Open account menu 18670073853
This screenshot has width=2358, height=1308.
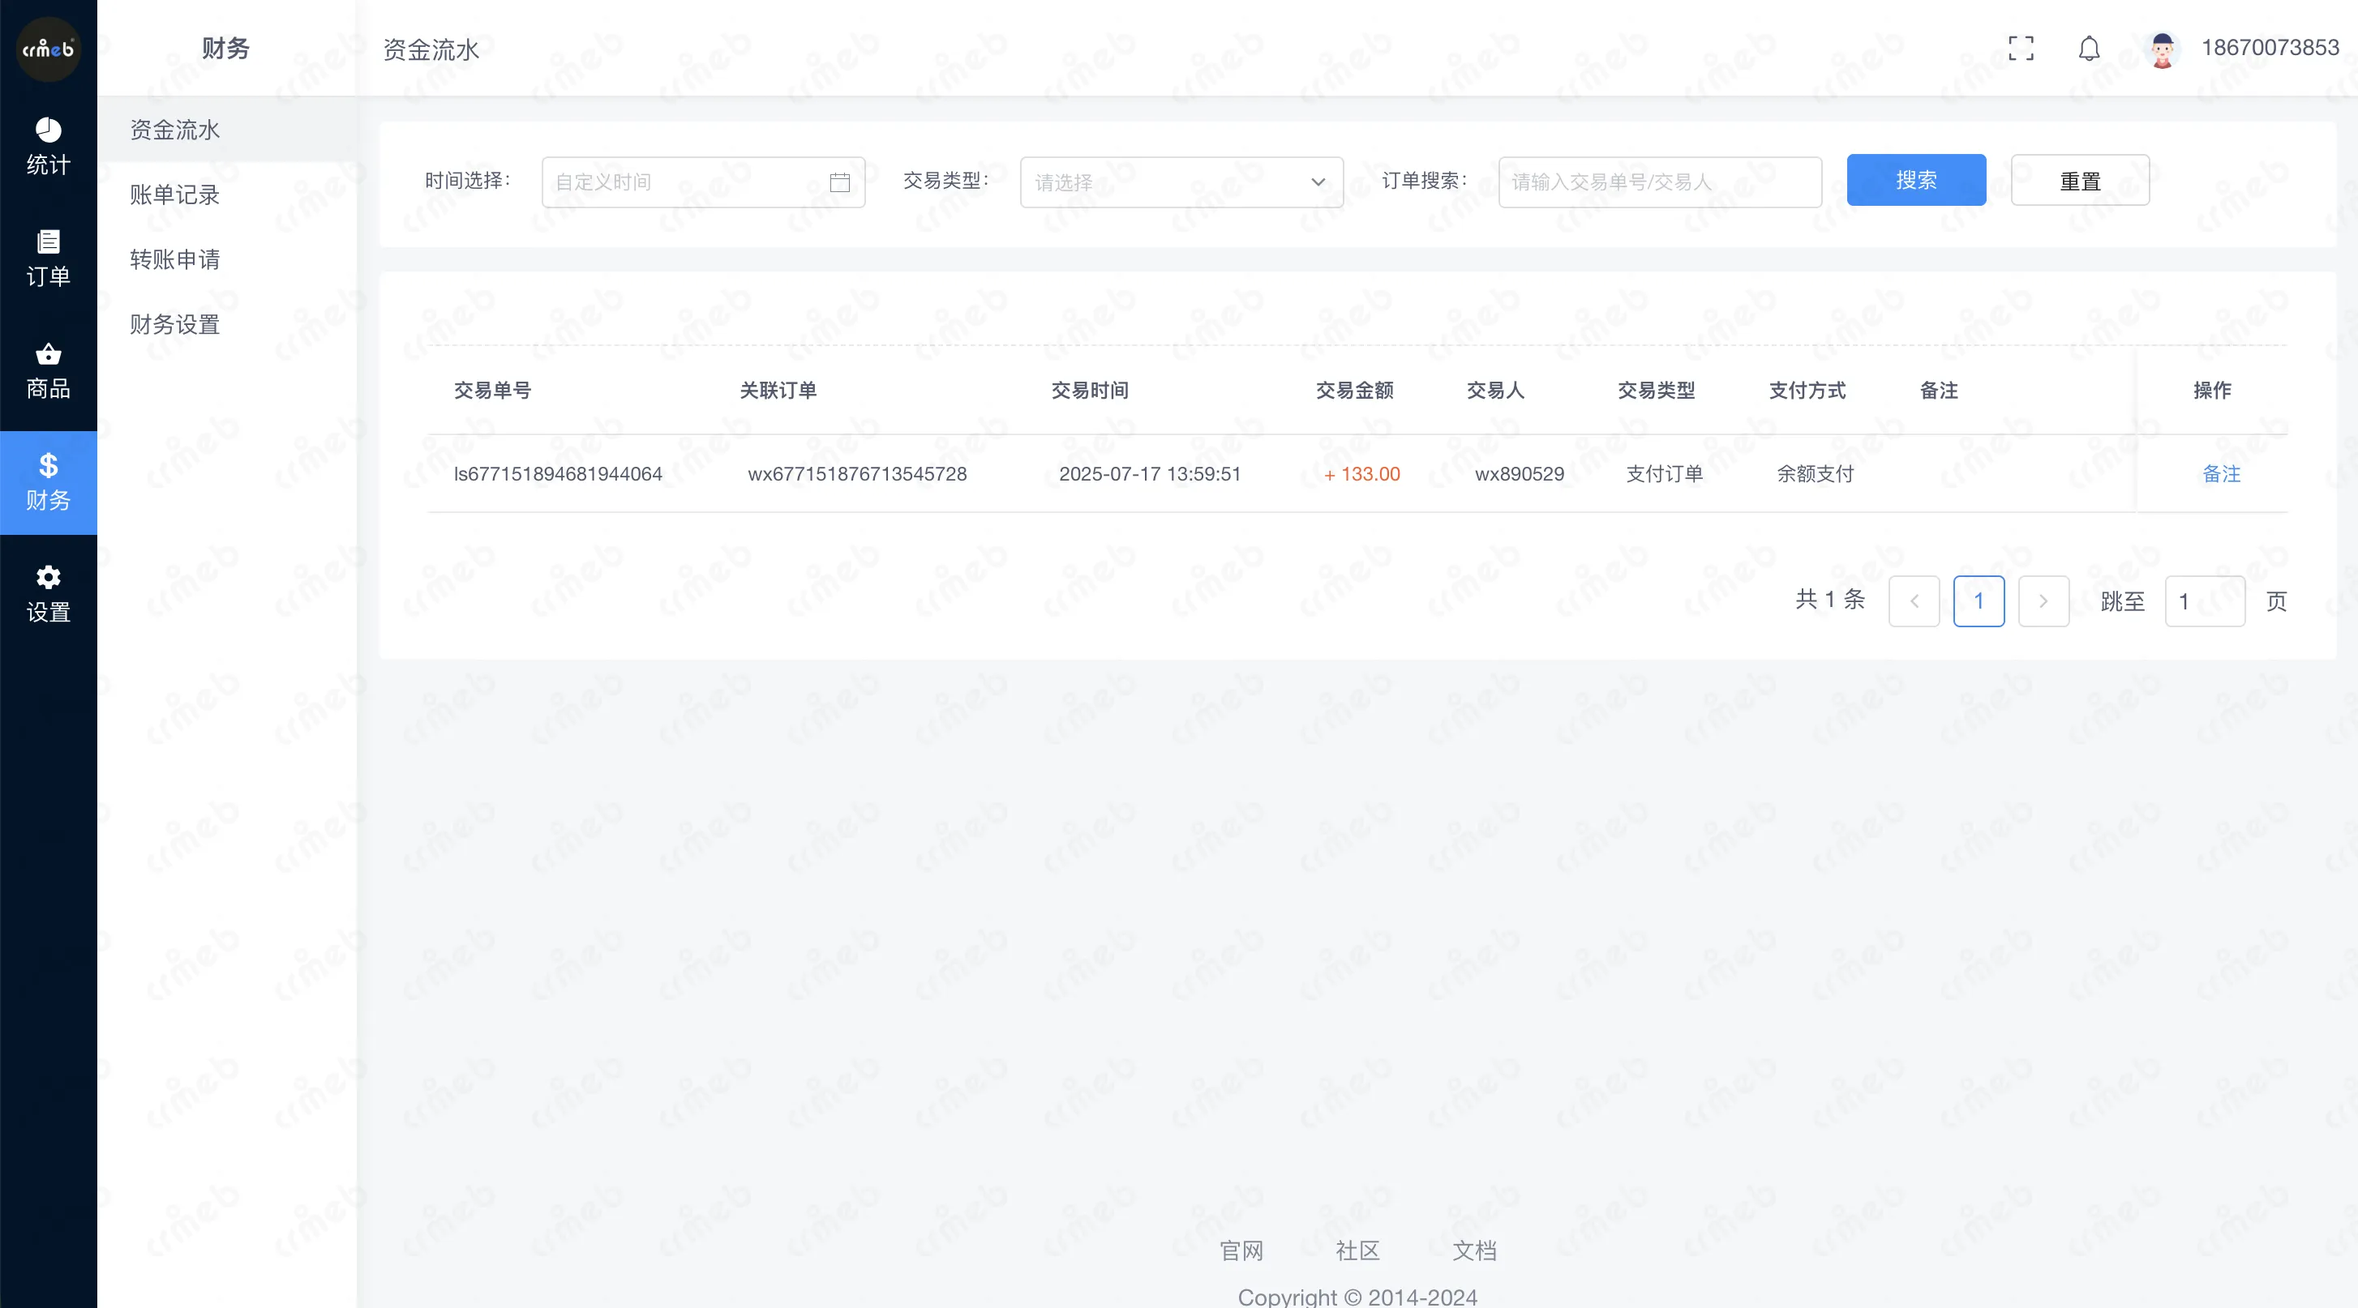[x=2270, y=48]
